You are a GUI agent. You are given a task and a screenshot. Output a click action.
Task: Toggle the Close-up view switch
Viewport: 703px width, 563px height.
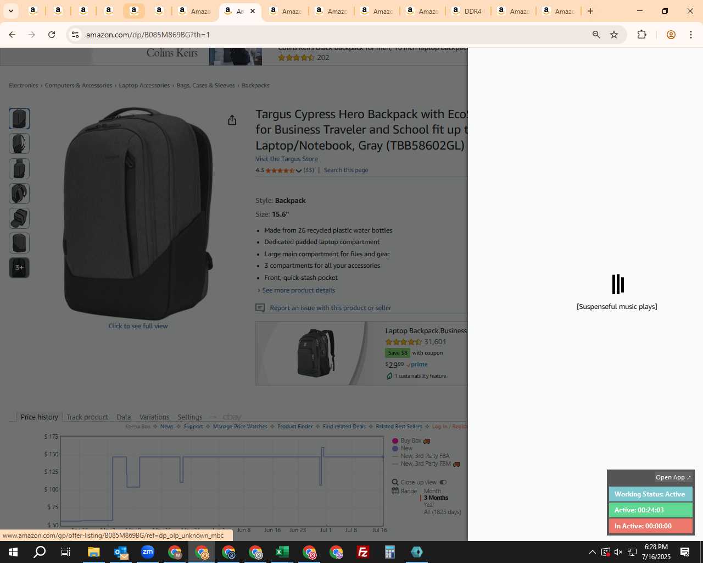443,482
